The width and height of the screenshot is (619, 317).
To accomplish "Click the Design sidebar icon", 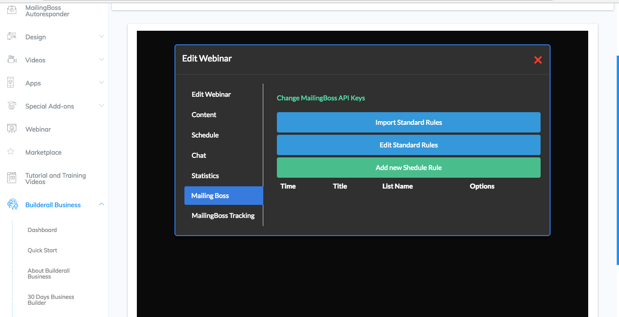I will click(12, 37).
